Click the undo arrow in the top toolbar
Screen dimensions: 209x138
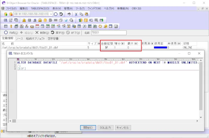(x=69, y=14)
